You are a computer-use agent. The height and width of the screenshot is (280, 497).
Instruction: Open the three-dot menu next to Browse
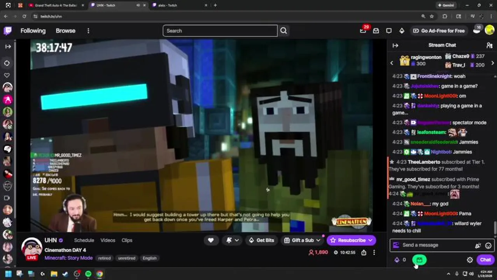88,31
